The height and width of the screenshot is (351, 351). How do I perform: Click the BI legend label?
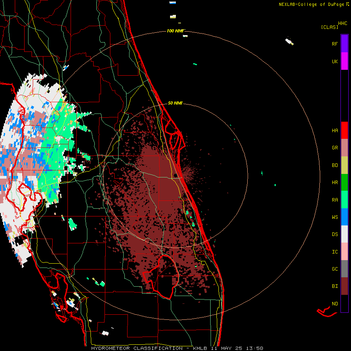click(335, 286)
